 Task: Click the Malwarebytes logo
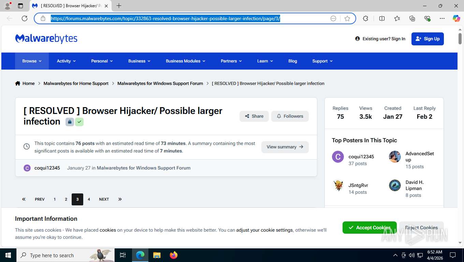(46, 39)
